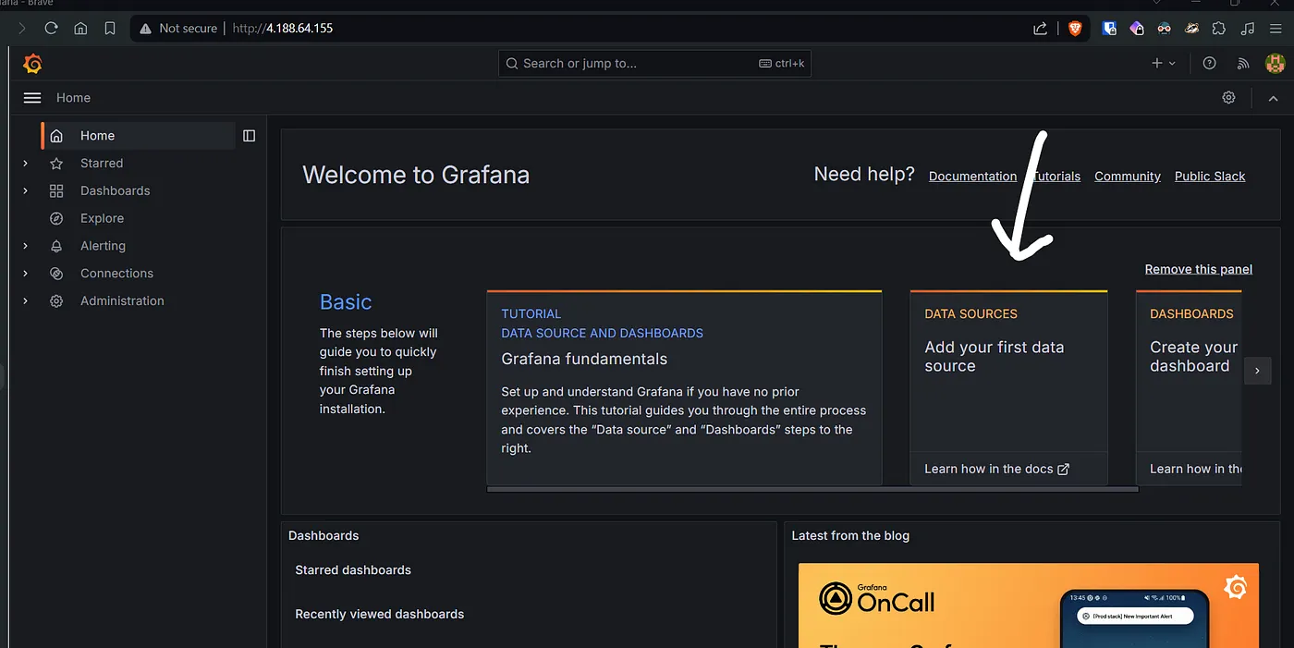1294x648 pixels.
Task: Click the Administration gear icon in sidebar
Action: [56, 301]
